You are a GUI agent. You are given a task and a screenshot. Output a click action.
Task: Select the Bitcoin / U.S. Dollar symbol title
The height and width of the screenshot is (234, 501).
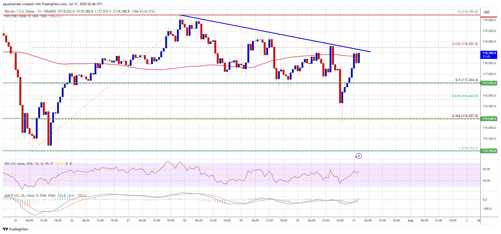coord(20,11)
